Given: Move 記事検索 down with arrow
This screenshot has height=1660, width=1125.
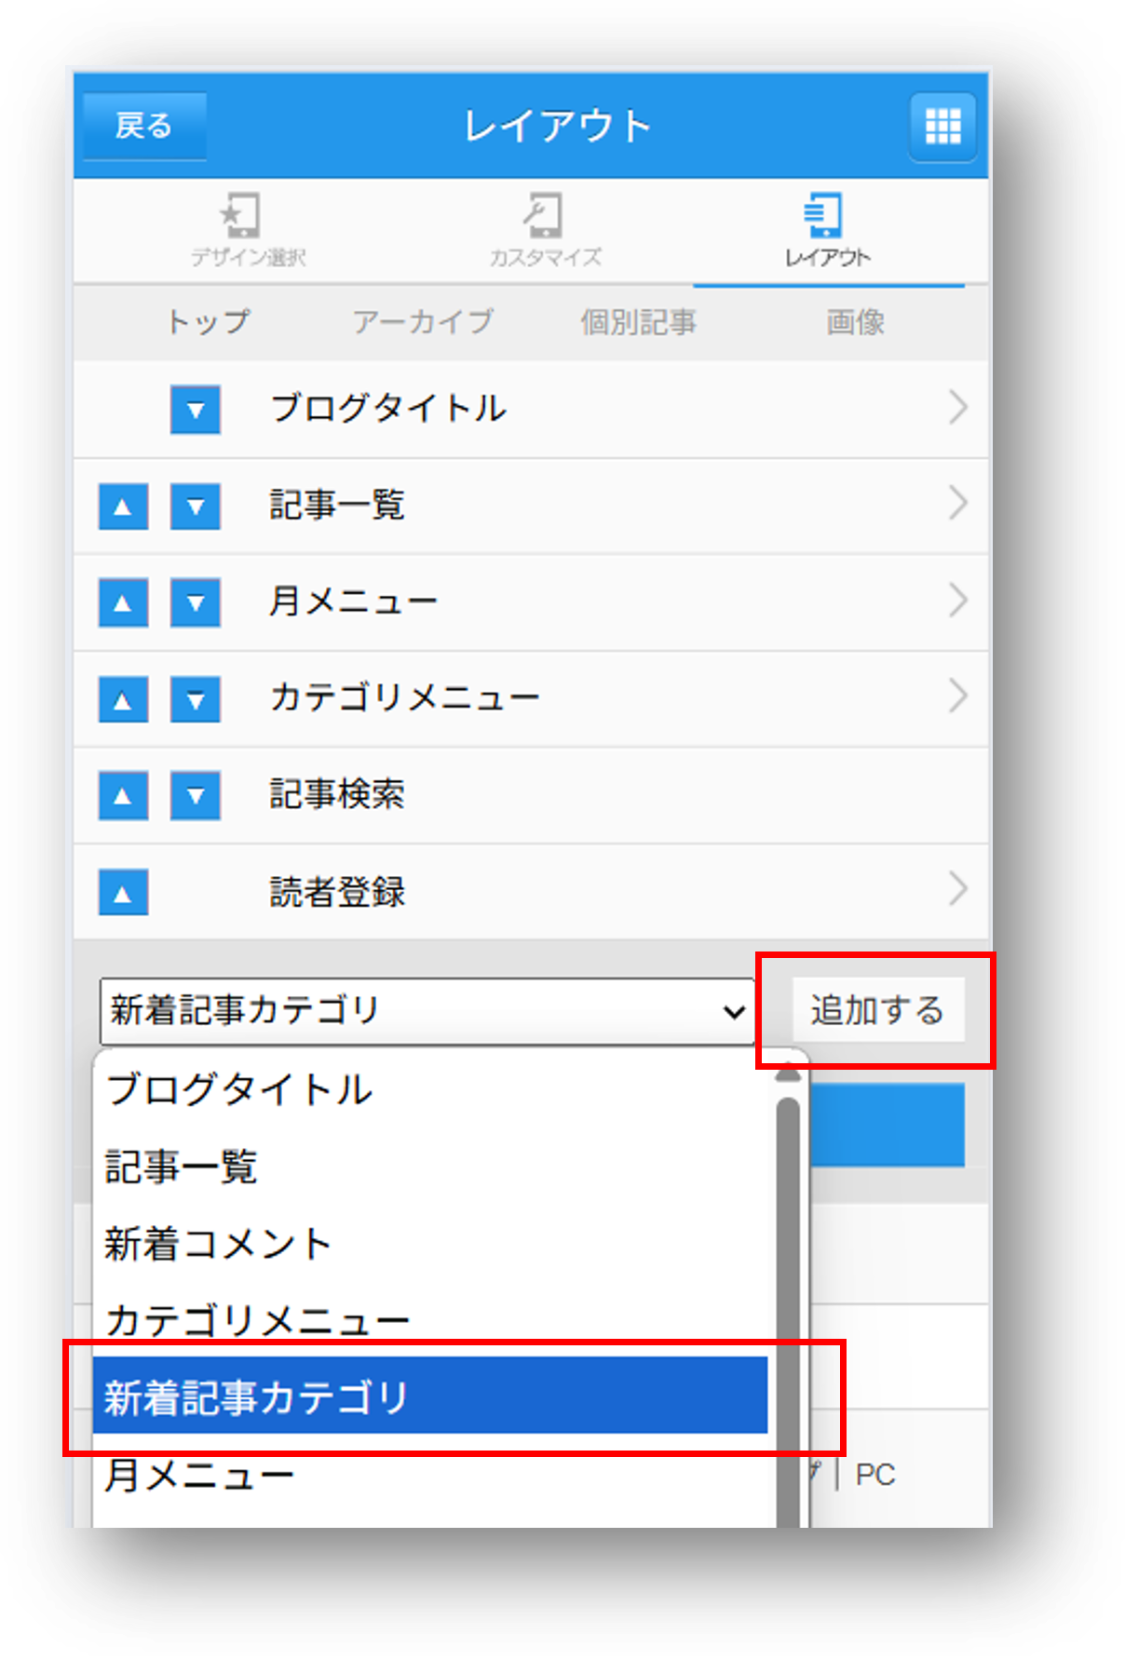Looking at the screenshot, I should coord(196,796).
